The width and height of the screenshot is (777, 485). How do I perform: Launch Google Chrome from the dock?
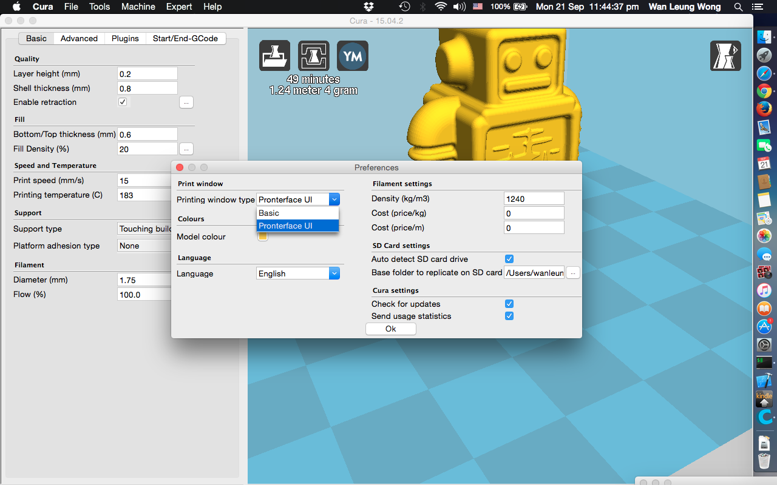[x=764, y=92]
